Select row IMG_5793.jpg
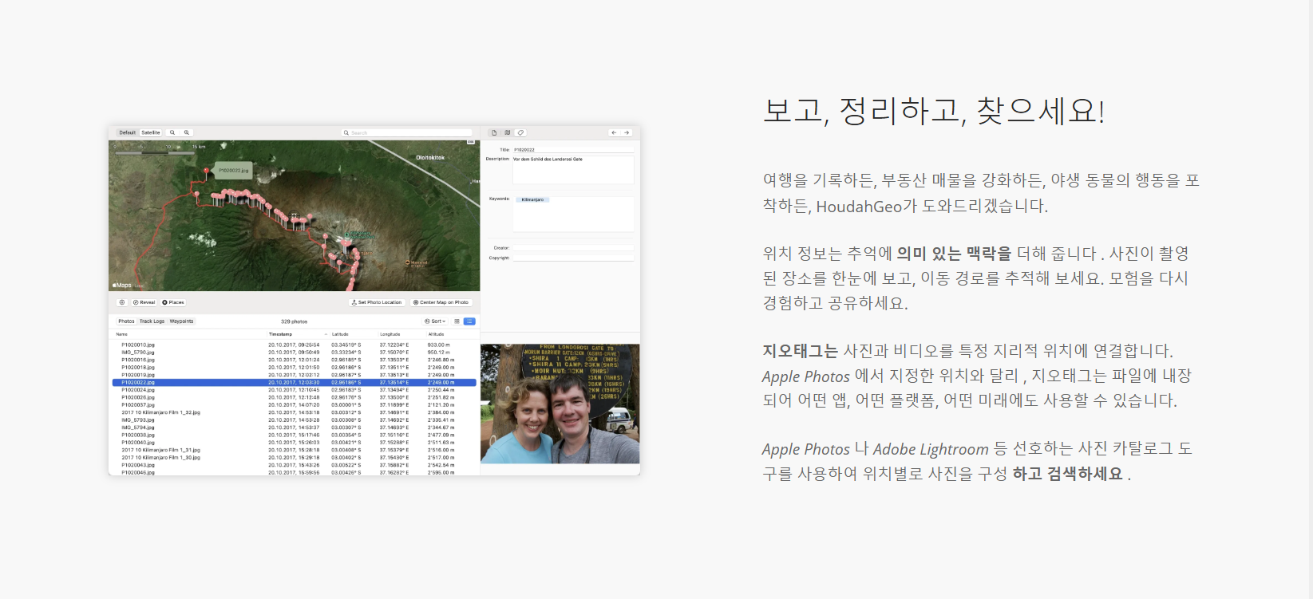Viewport: 1313px width, 599px height. coord(295,420)
